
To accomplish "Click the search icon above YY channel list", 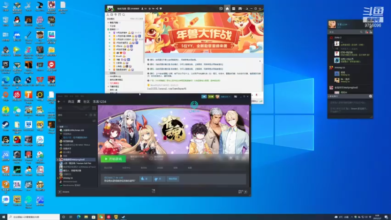I will point(124,15).
